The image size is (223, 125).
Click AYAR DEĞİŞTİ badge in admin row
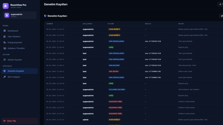[114, 120]
